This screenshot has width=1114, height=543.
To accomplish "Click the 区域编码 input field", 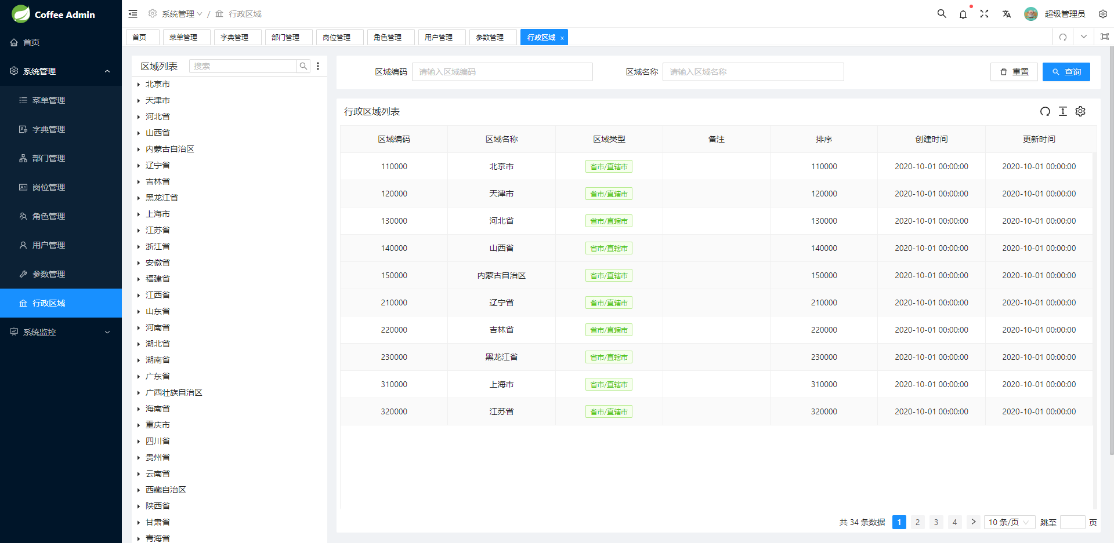I will point(502,72).
